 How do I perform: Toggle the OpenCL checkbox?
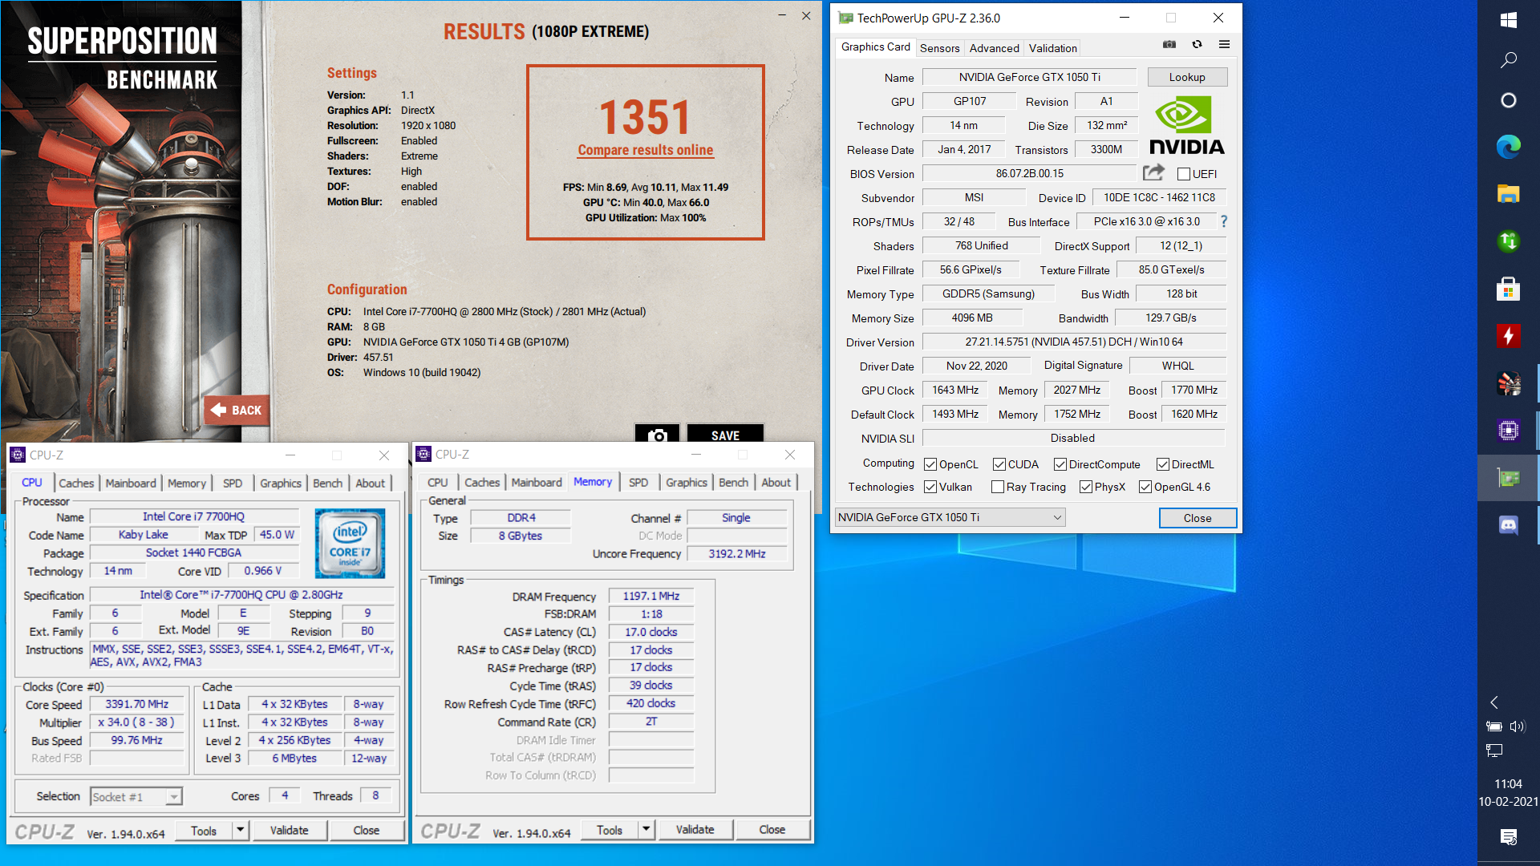[x=930, y=464]
